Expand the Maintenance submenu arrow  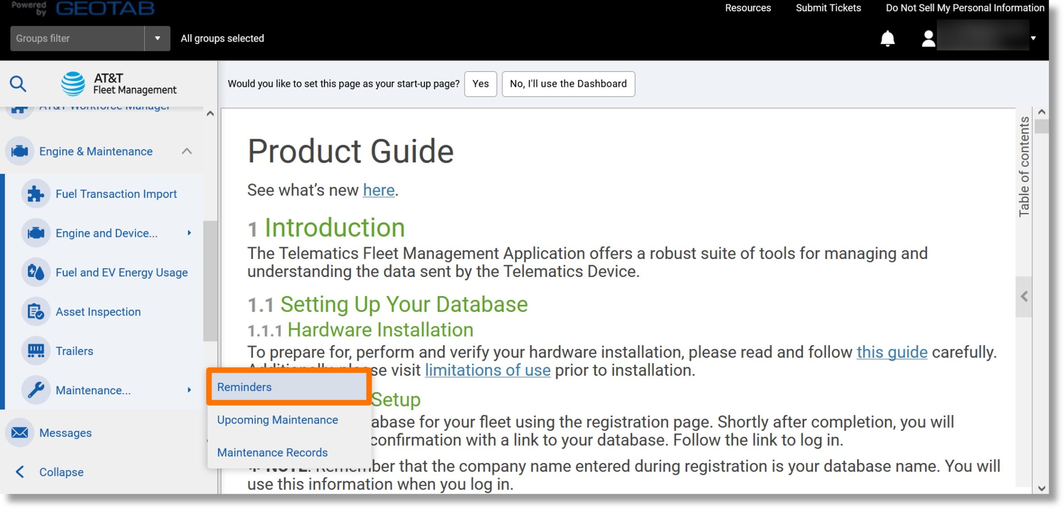pos(190,390)
